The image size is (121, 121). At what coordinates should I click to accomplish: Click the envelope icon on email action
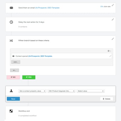[11, 8]
